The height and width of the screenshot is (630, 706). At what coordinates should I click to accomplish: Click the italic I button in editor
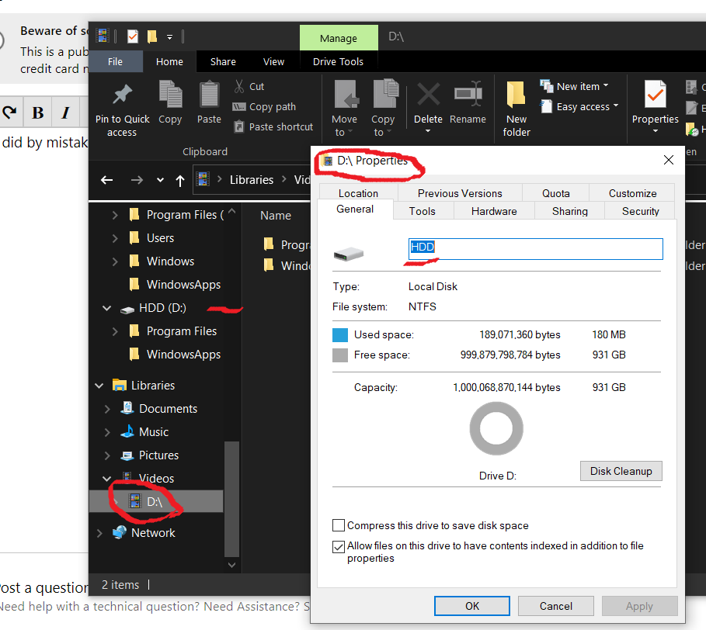pos(66,112)
